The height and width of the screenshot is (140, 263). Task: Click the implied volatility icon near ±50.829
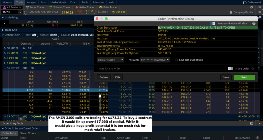pyautogui.click(x=113, y=12)
